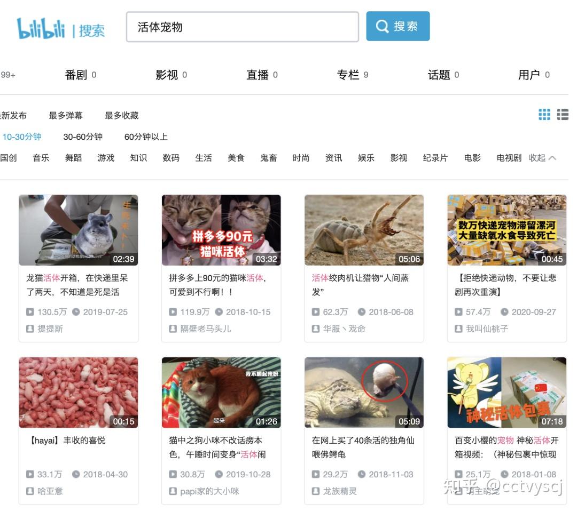The height and width of the screenshot is (512, 577).
Task: Sort results by 最多收藏
Action: (122, 115)
